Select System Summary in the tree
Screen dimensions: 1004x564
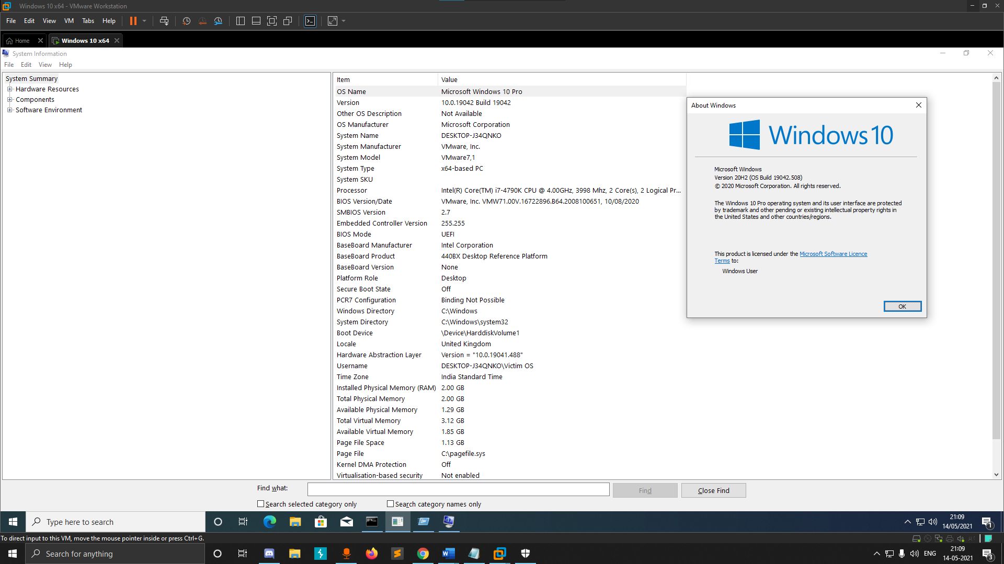pos(31,79)
